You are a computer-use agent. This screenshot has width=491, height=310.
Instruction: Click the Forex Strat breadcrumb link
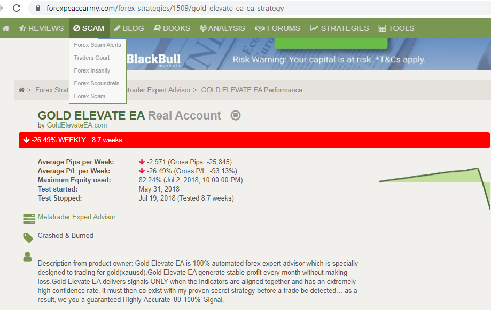[52, 90]
